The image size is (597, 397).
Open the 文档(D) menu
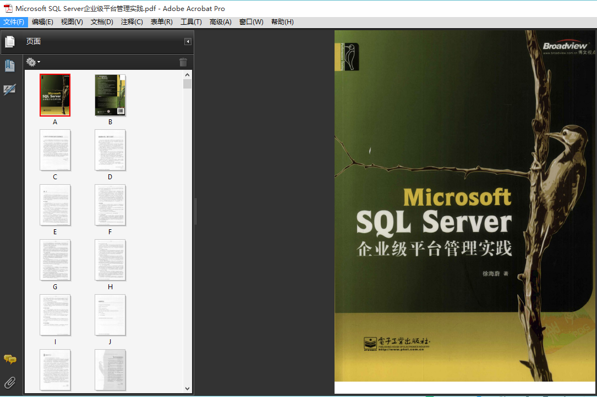pyautogui.click(x=102, y=22)
